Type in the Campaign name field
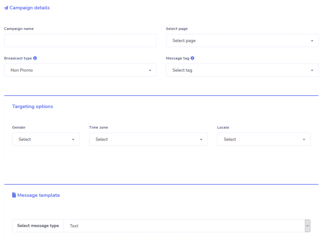The image size is (323, 237). [x=80, y=40]
